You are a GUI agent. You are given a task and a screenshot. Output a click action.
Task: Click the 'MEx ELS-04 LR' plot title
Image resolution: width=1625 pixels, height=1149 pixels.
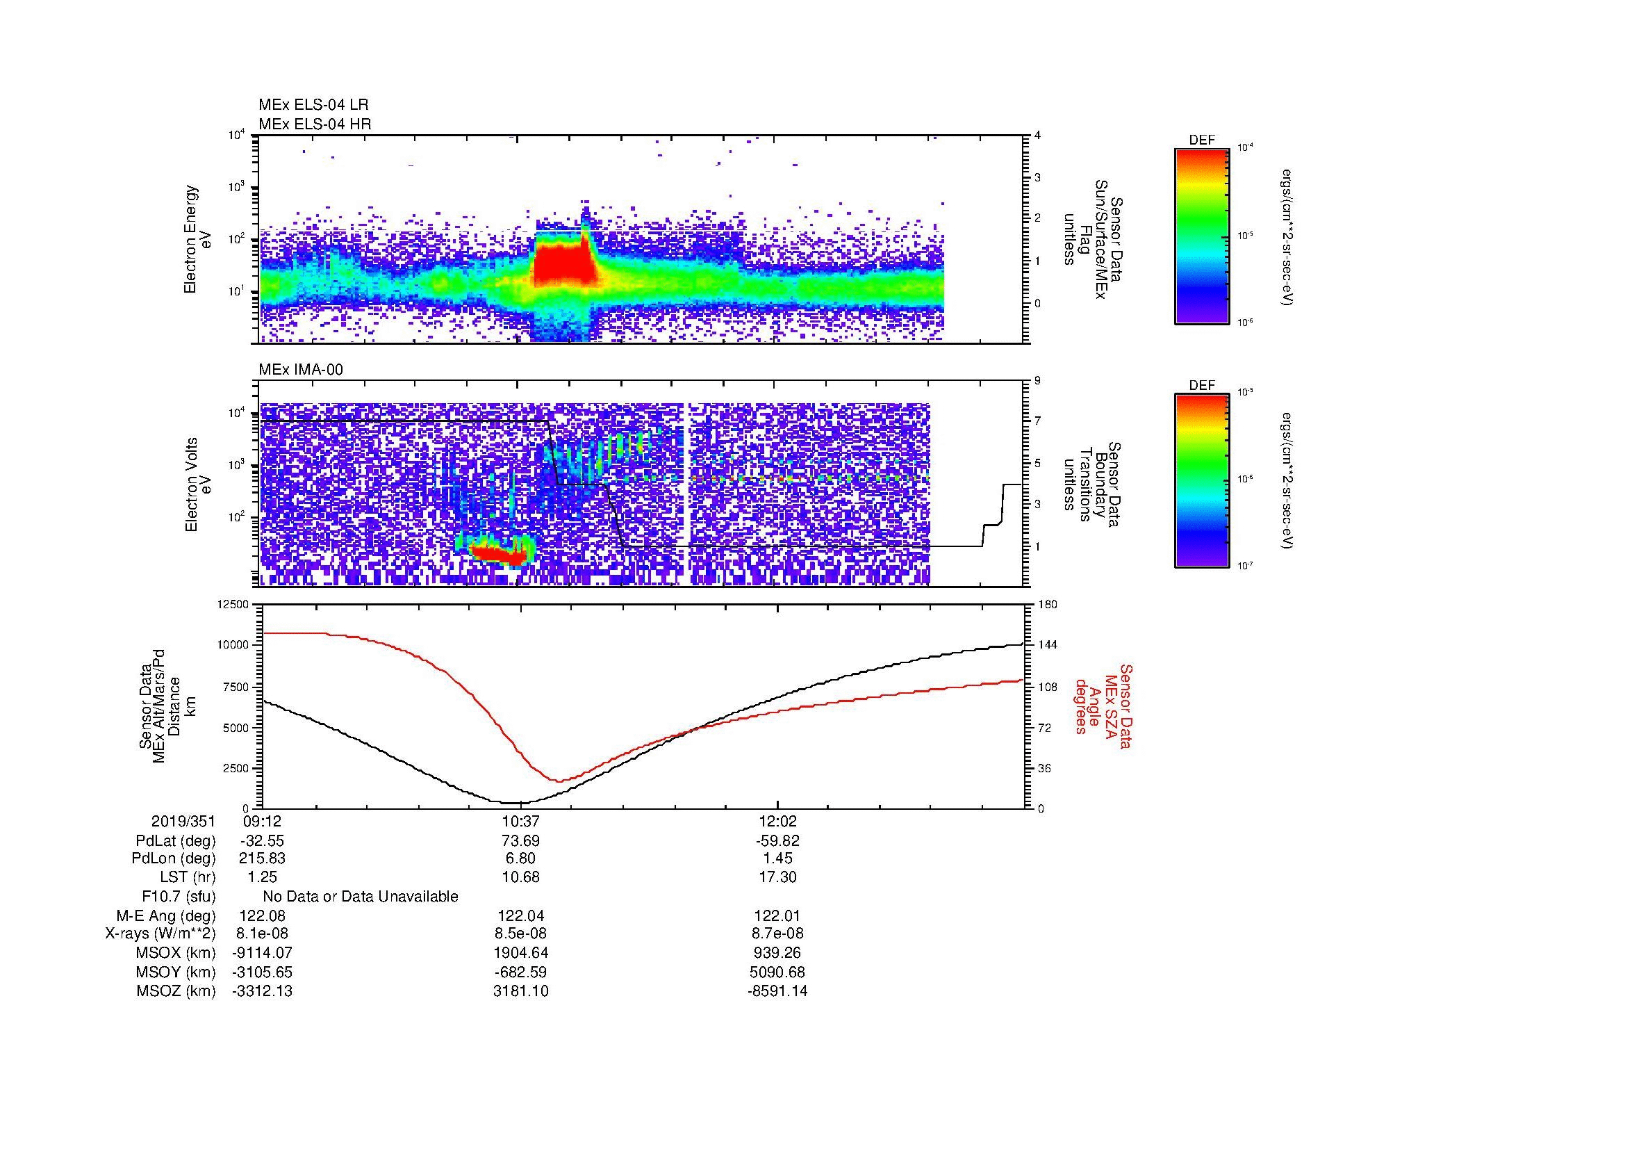[313, 105]
